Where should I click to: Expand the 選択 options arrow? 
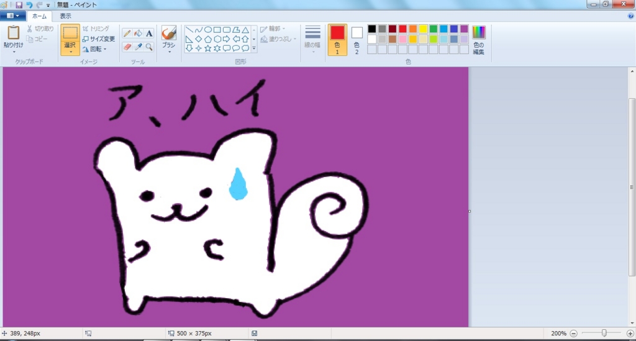pyautogui.click(x=70, y=52)
